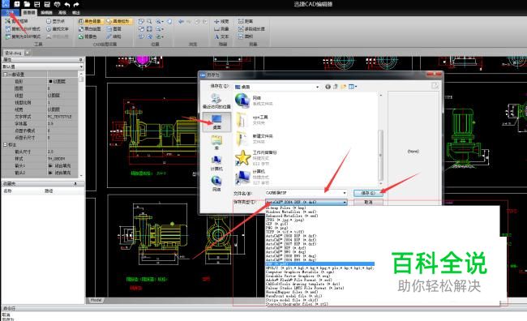
Task: Click the redo arrow in title bar
Action: [76, 4]
